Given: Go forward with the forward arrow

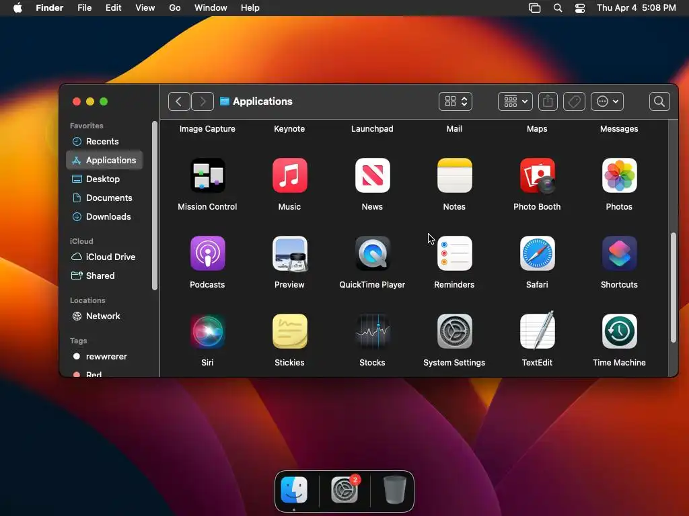Looking at the screenshot, I should 203,101.
